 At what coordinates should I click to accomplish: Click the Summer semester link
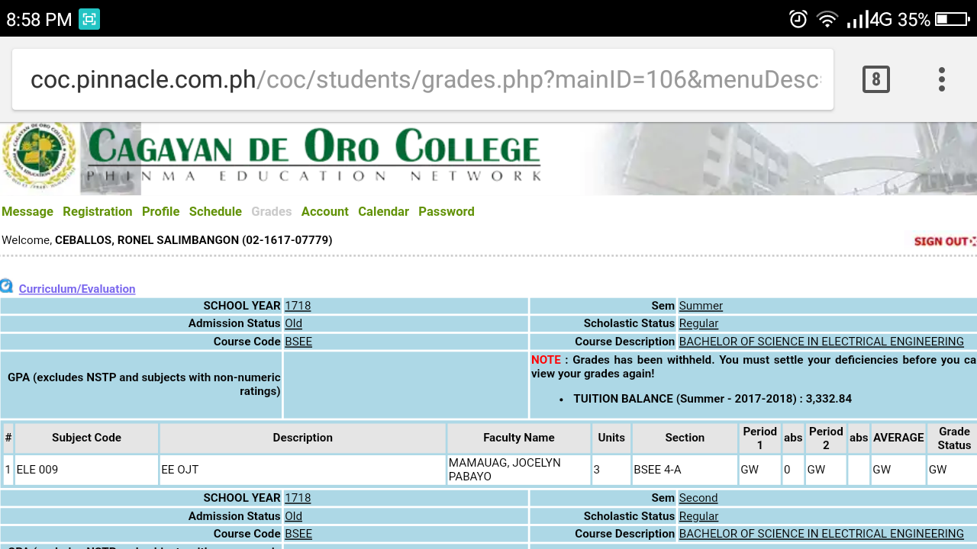click(701, 306)
